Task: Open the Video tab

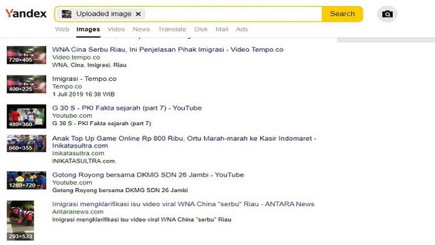Action: 116,29
